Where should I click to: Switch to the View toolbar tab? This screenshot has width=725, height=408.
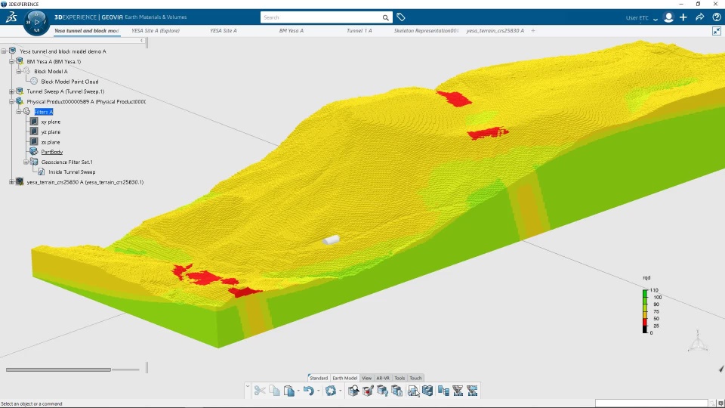(x=367, y=378)
